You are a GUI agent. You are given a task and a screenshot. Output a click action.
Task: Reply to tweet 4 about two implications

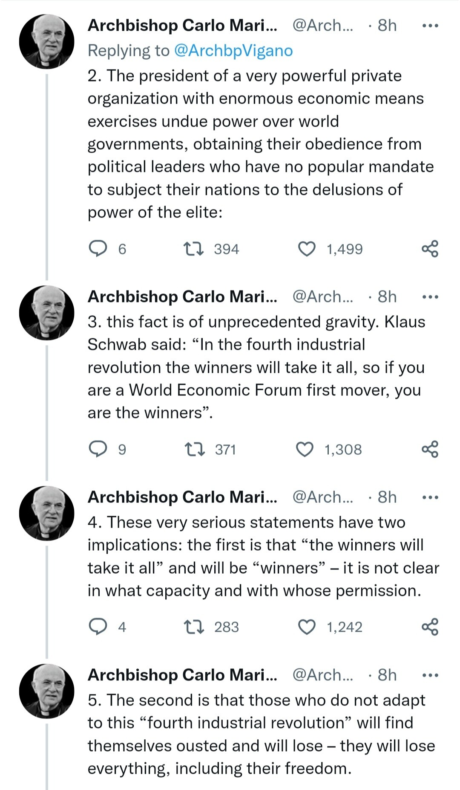pyautogui.click(x=98, y=626)
